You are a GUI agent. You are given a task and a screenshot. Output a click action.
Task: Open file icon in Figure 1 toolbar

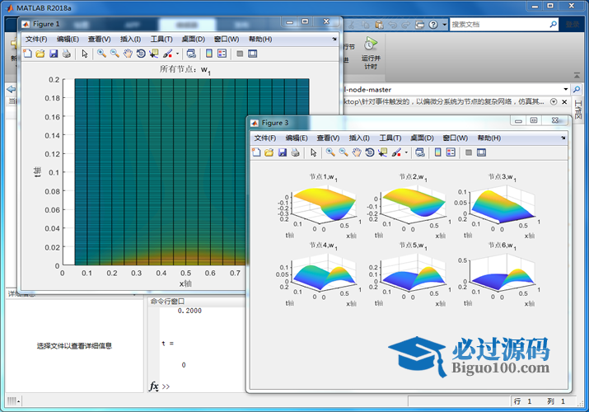tap(40, 54)
